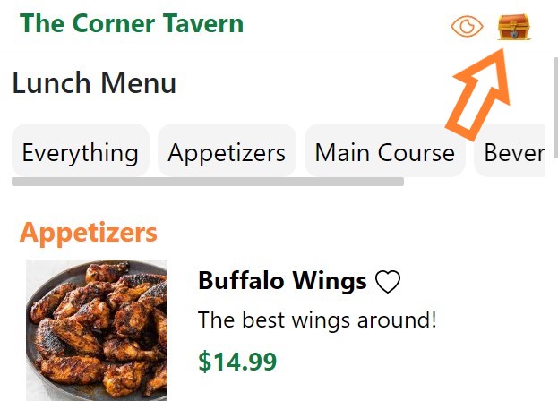Viewport: 558px width, 409px height.
Task: Open the Main Course category tab
Action: [385, 152]
